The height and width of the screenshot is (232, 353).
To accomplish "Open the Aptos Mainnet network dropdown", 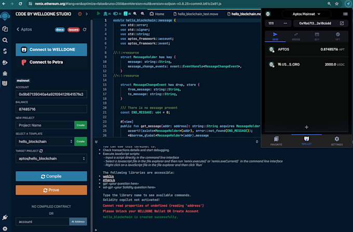I will click(x=306, y=14).
